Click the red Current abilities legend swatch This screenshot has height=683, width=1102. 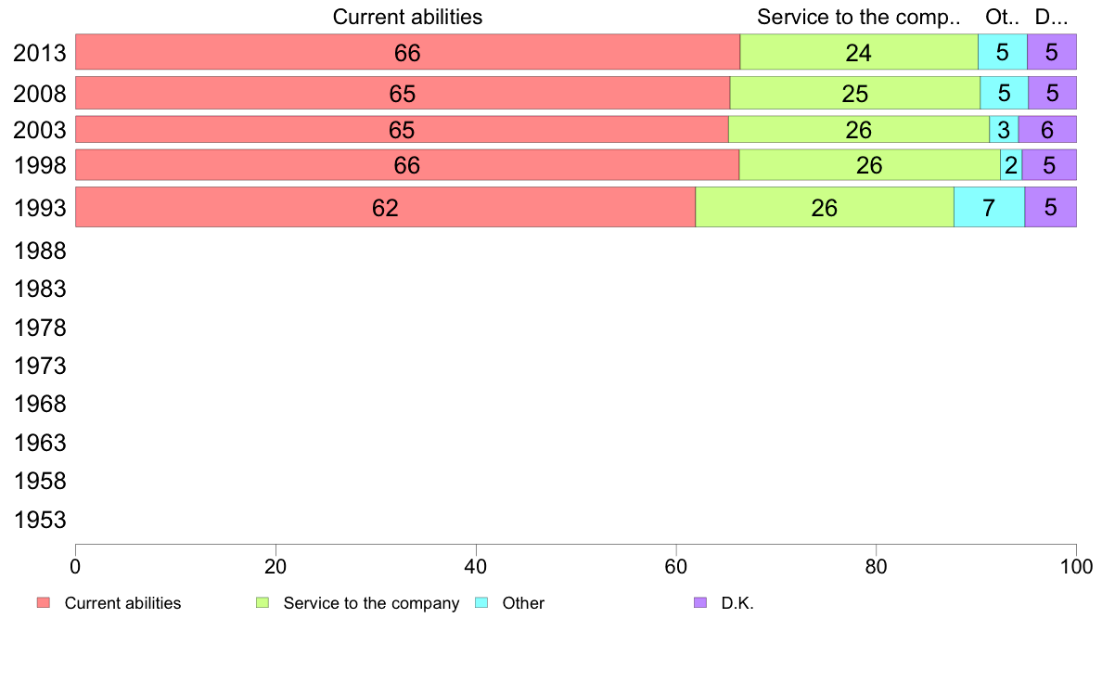44,603
